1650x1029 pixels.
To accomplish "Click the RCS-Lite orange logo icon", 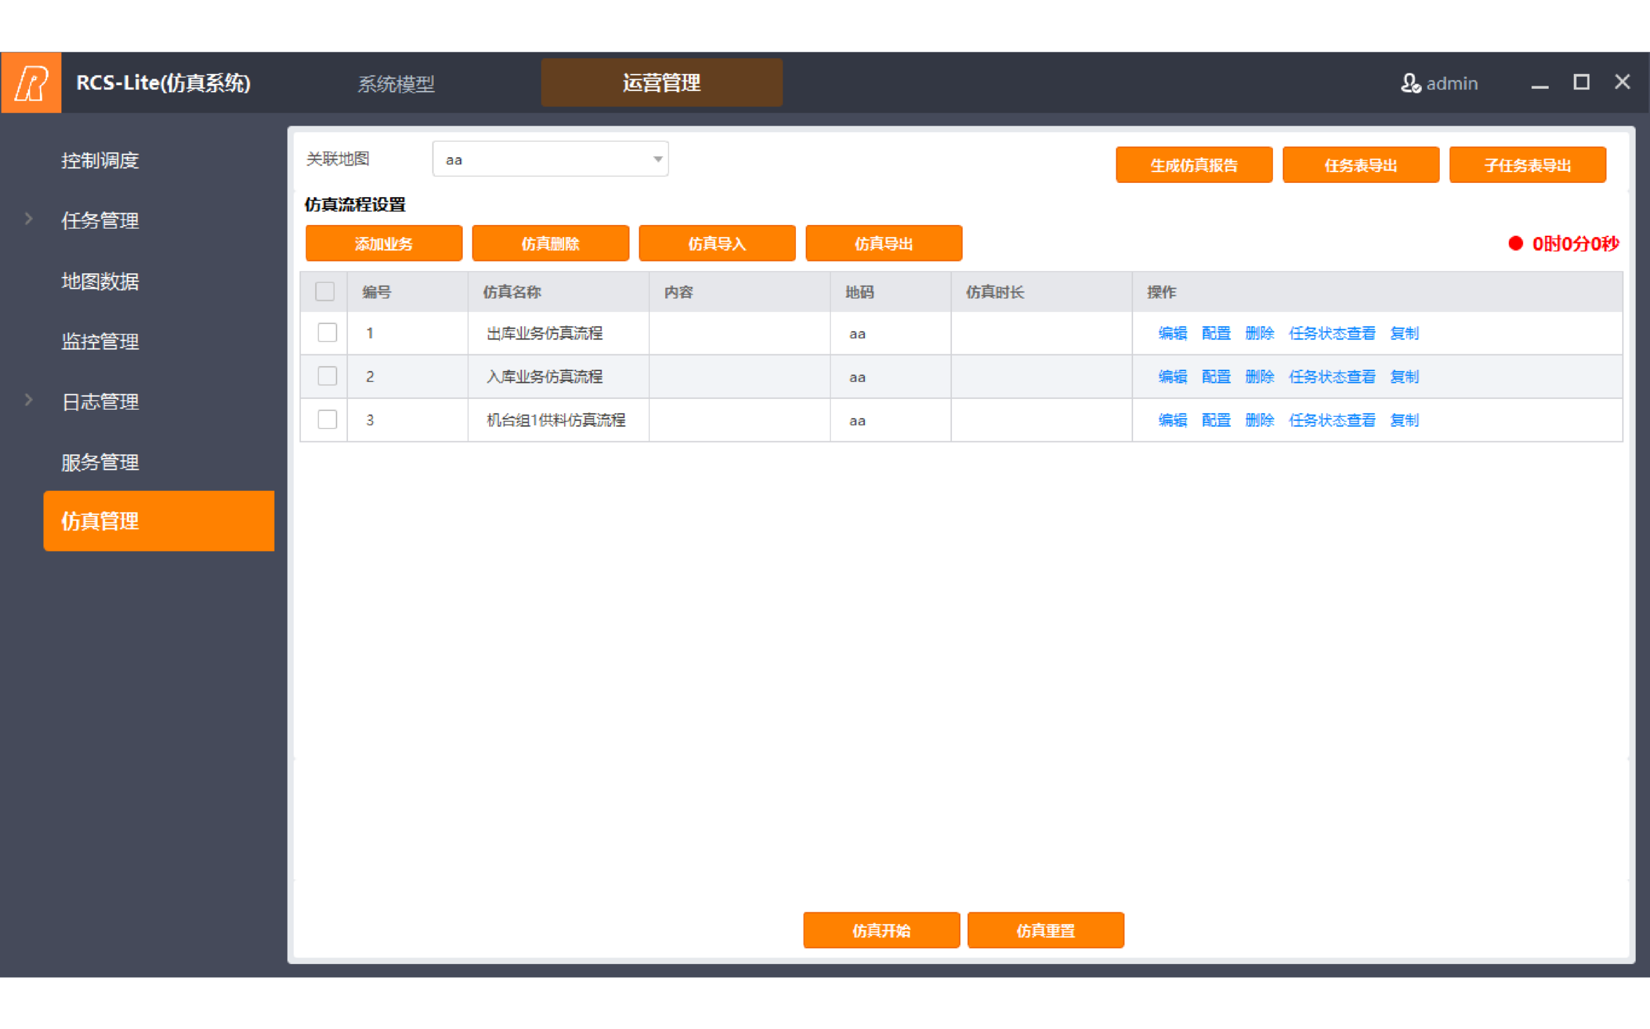I will point(32,82).
